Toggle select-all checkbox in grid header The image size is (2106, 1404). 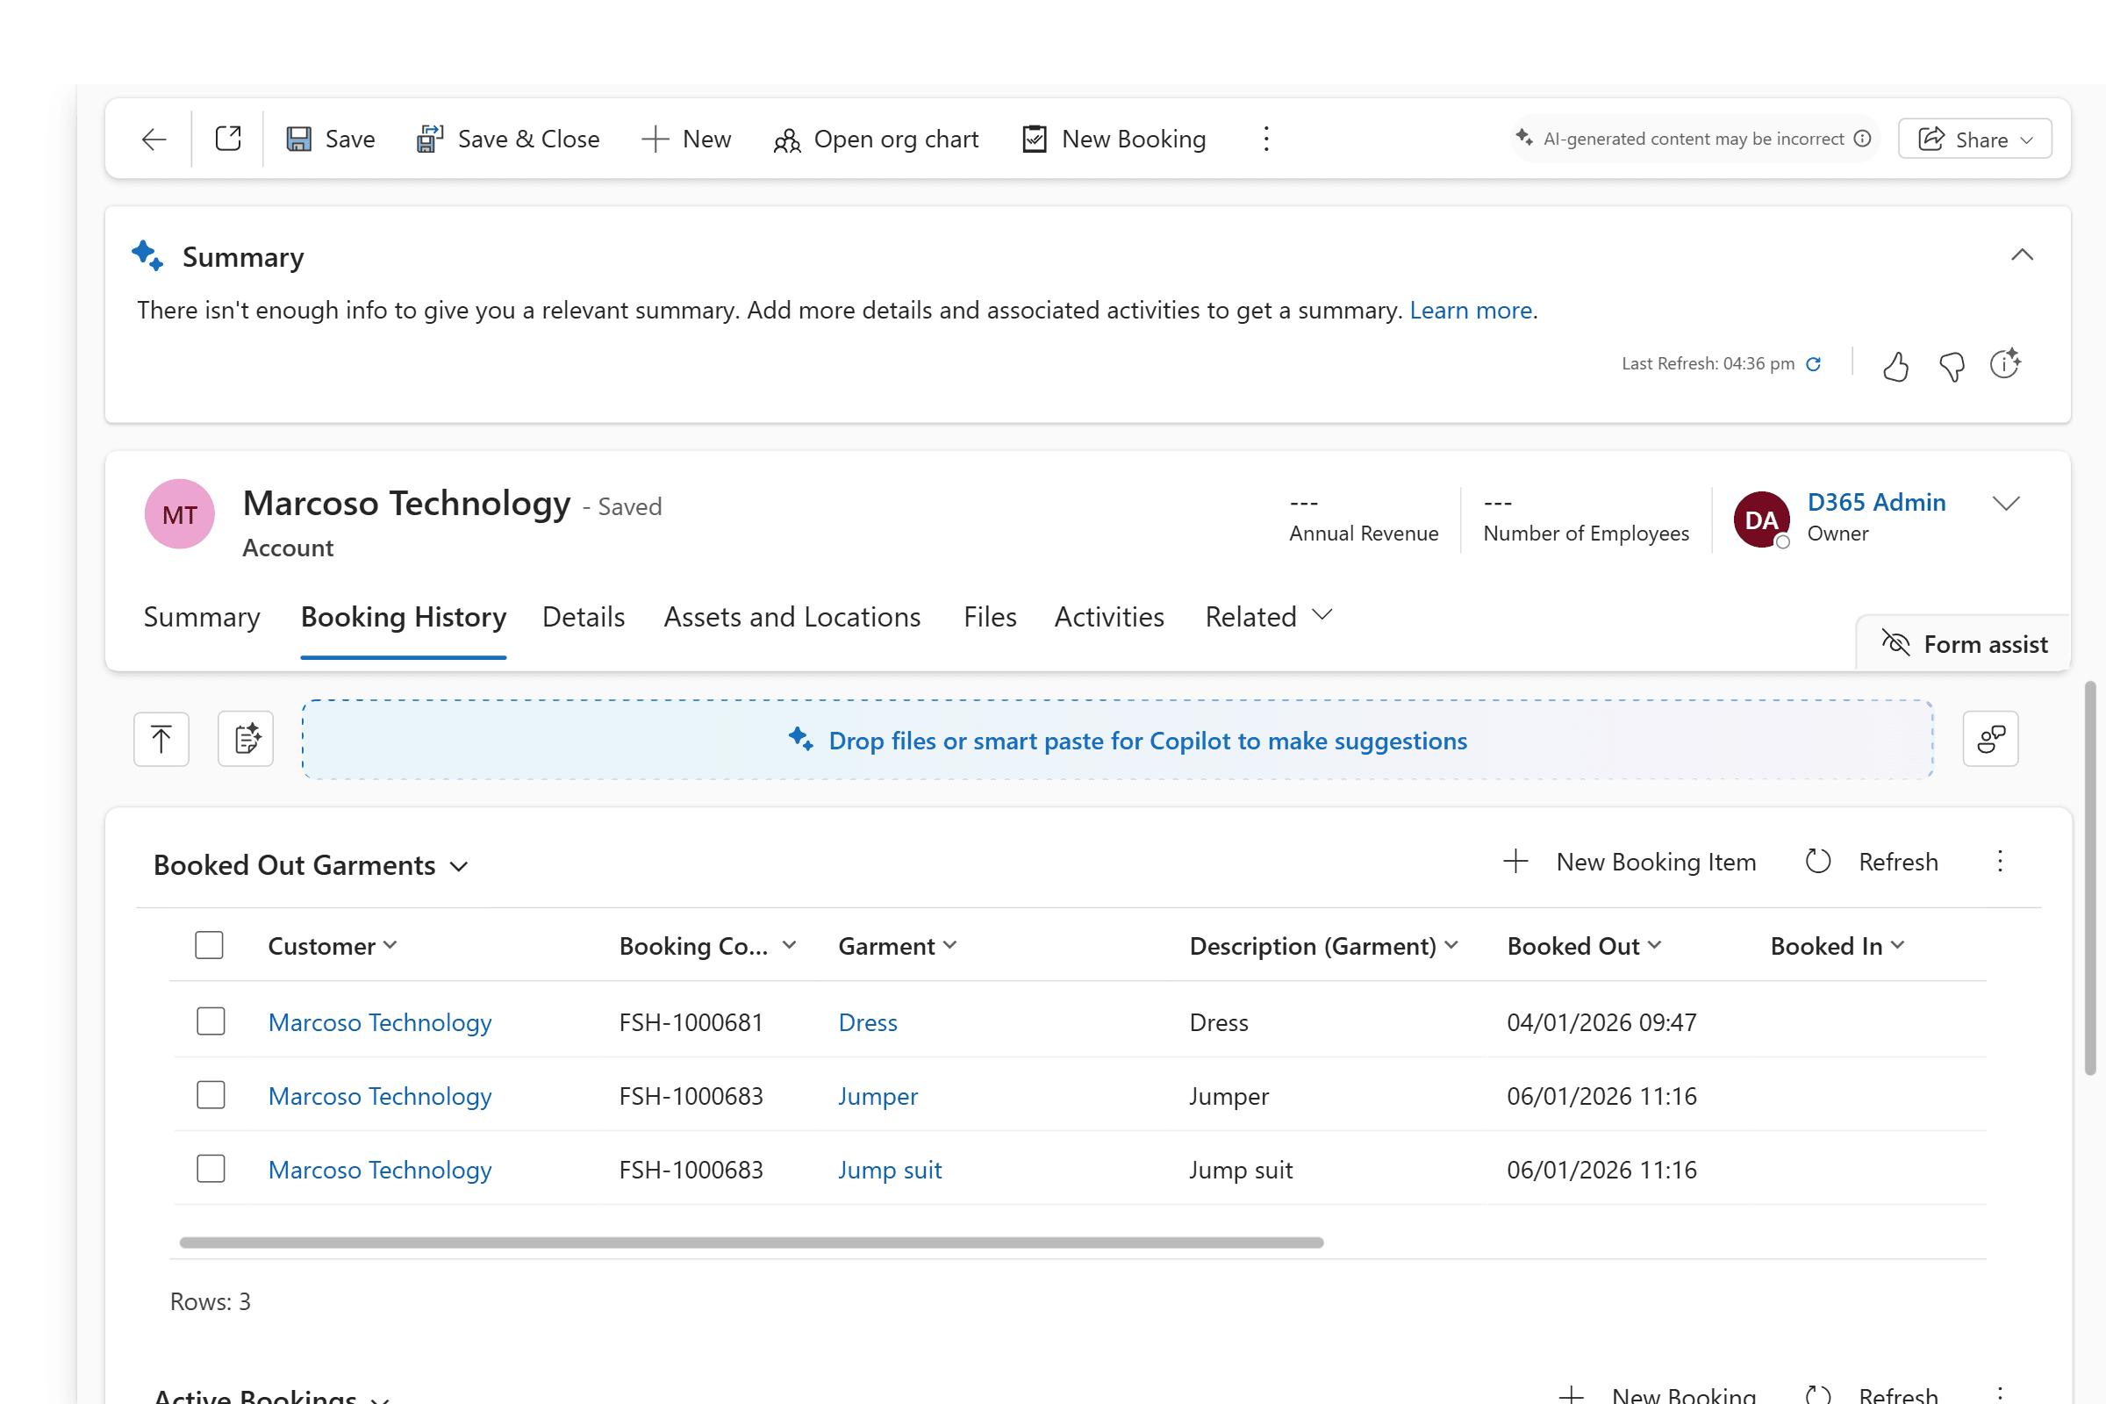click(209, 946)
